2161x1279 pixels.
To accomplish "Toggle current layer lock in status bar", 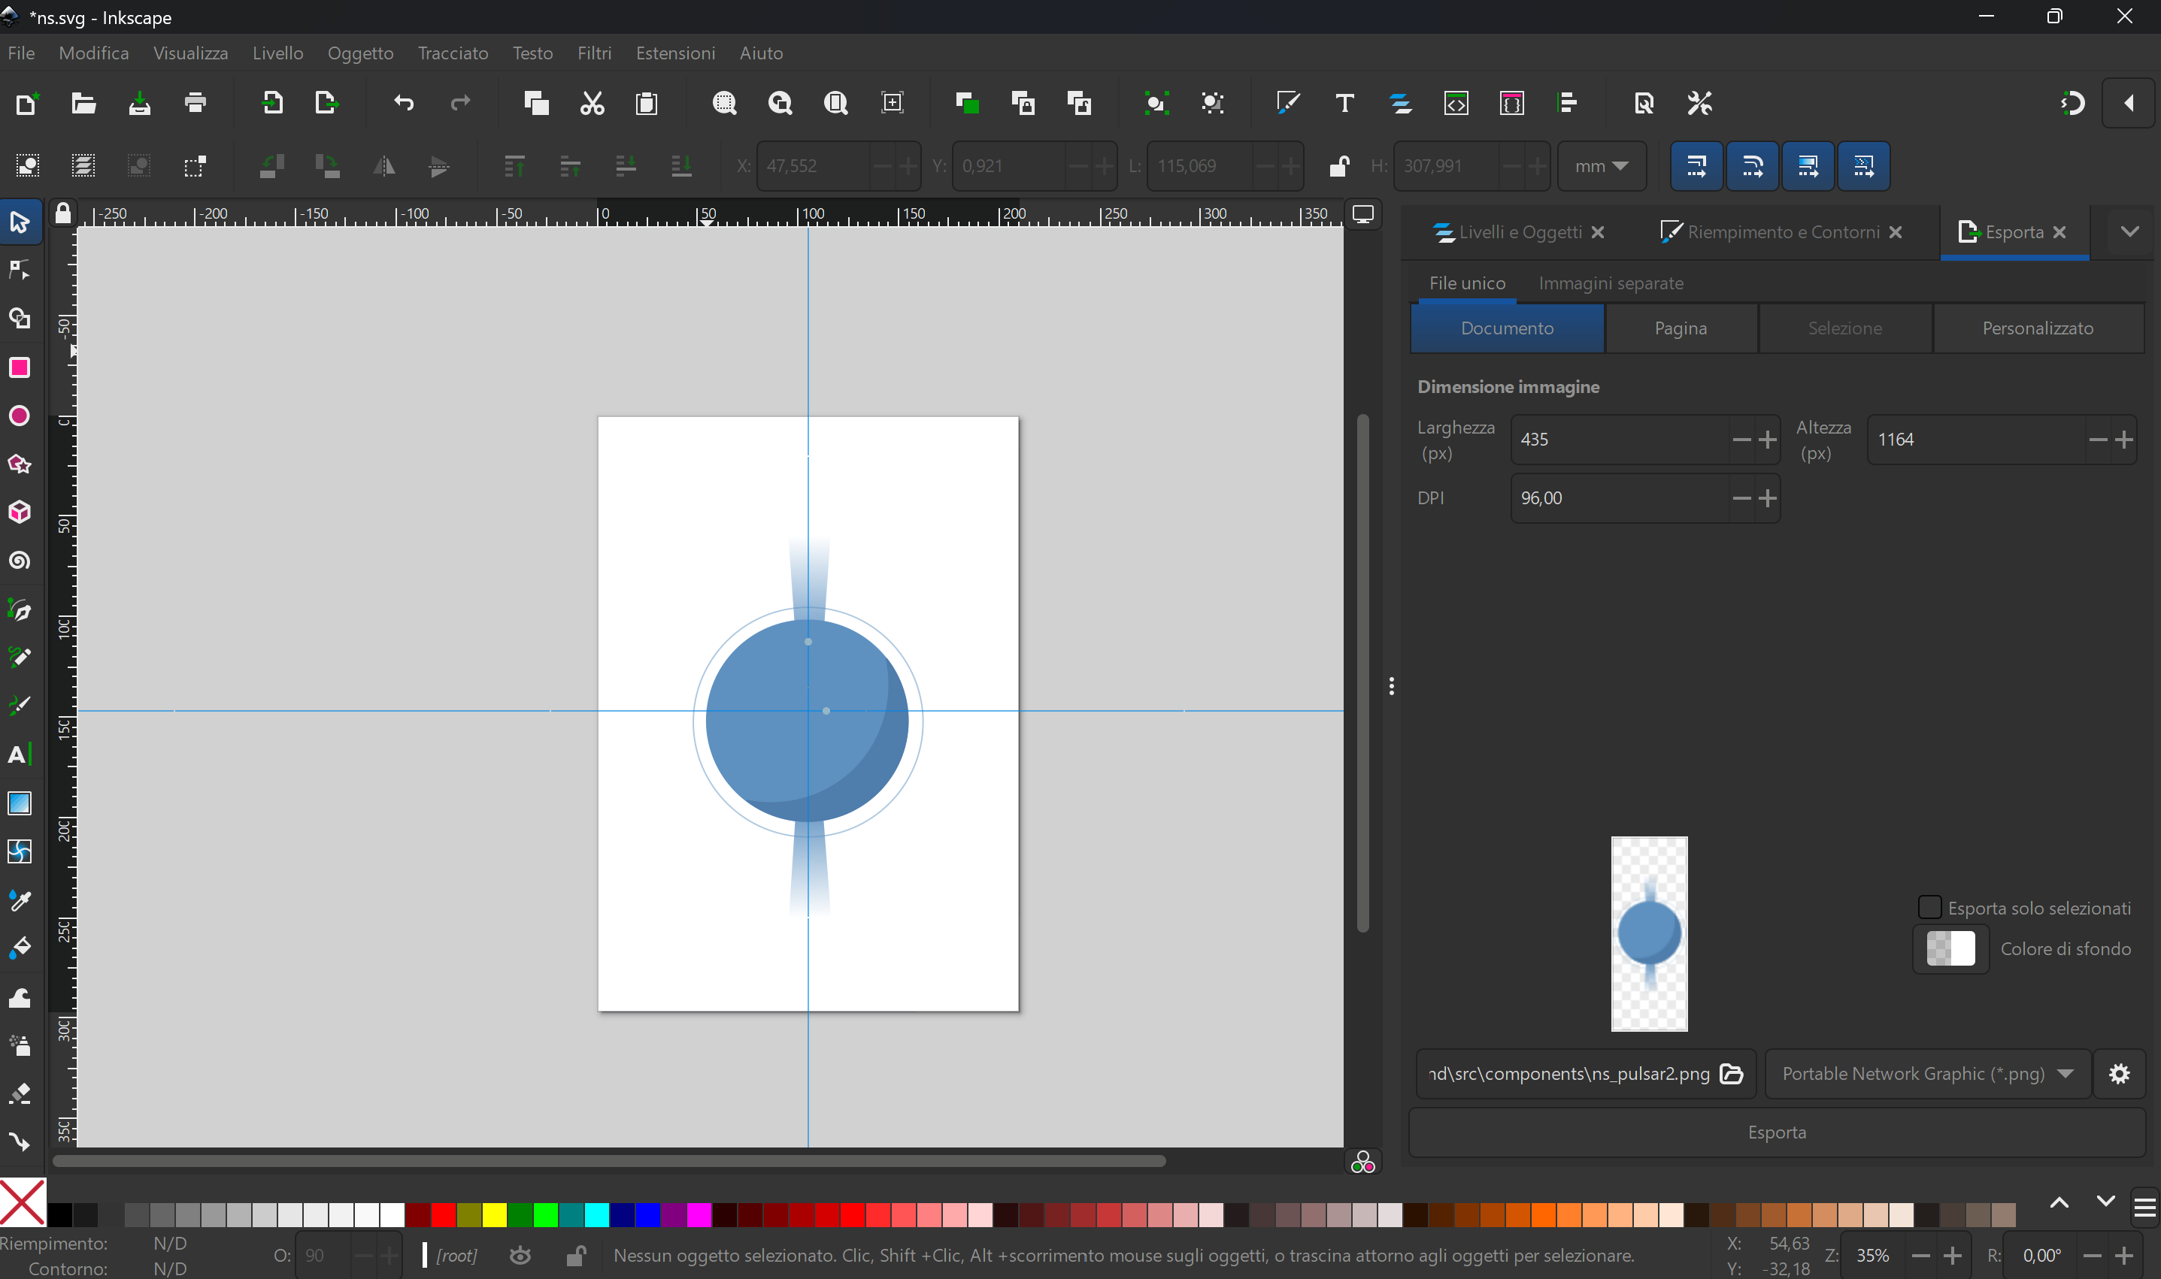I will [x=576, y=1256].
